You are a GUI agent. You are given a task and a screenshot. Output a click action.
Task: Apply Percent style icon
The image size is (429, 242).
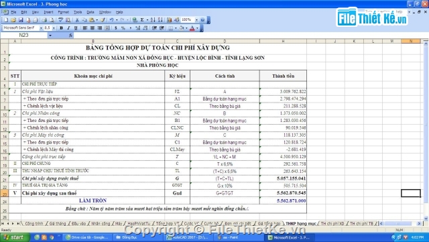click(123, 28)
